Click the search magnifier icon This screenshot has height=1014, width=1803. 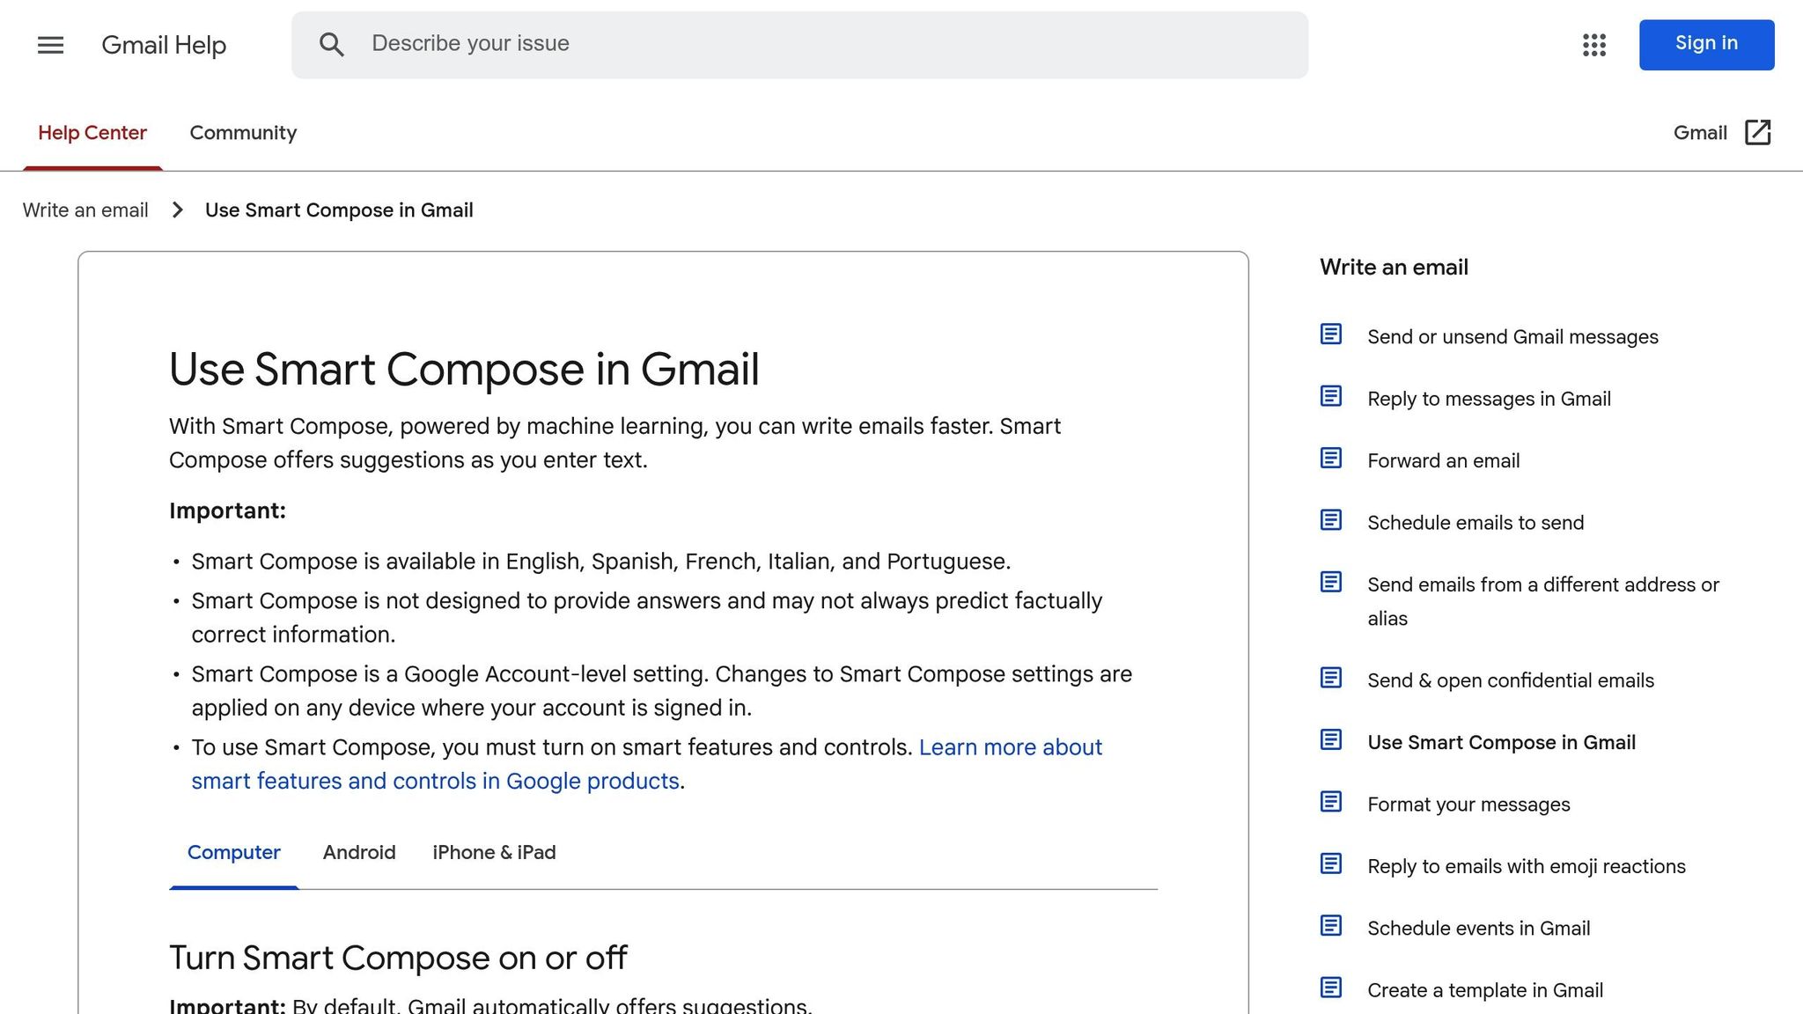click(333, 44)
